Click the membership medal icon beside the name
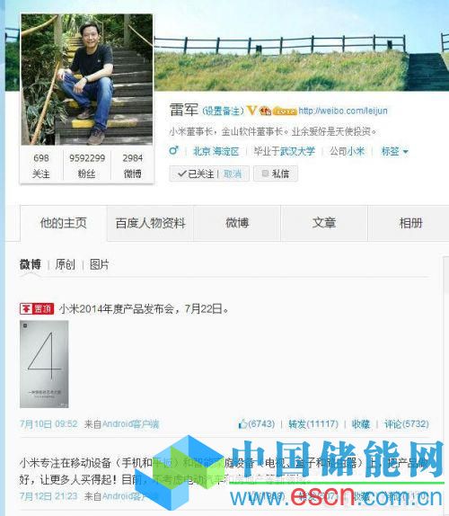 265,111
